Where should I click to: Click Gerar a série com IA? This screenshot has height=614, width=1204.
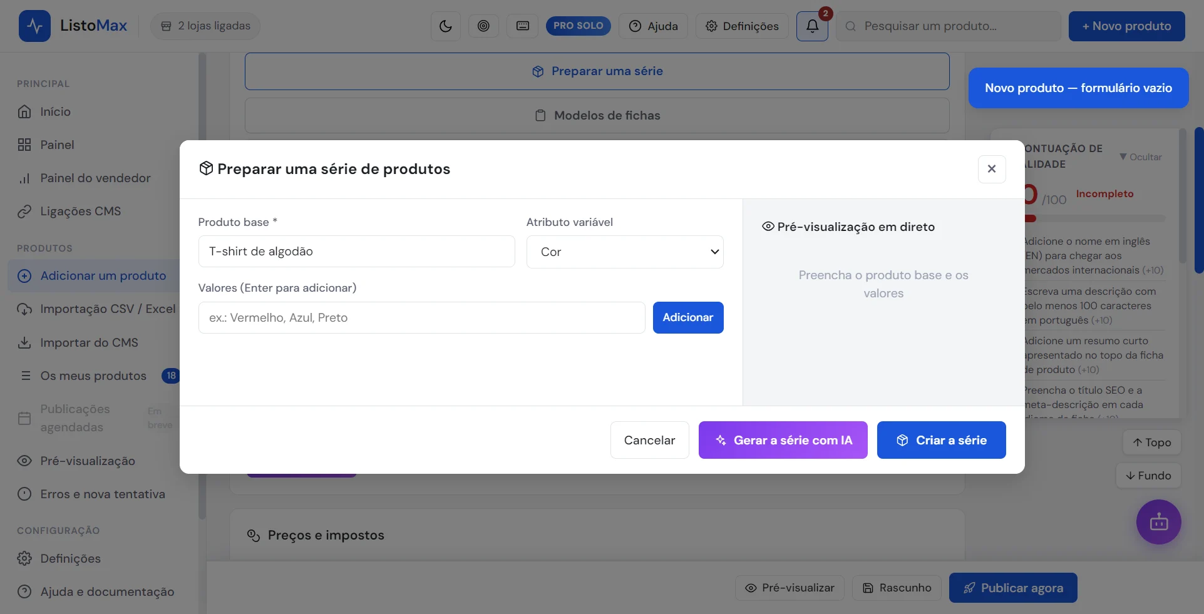[783, 440]
